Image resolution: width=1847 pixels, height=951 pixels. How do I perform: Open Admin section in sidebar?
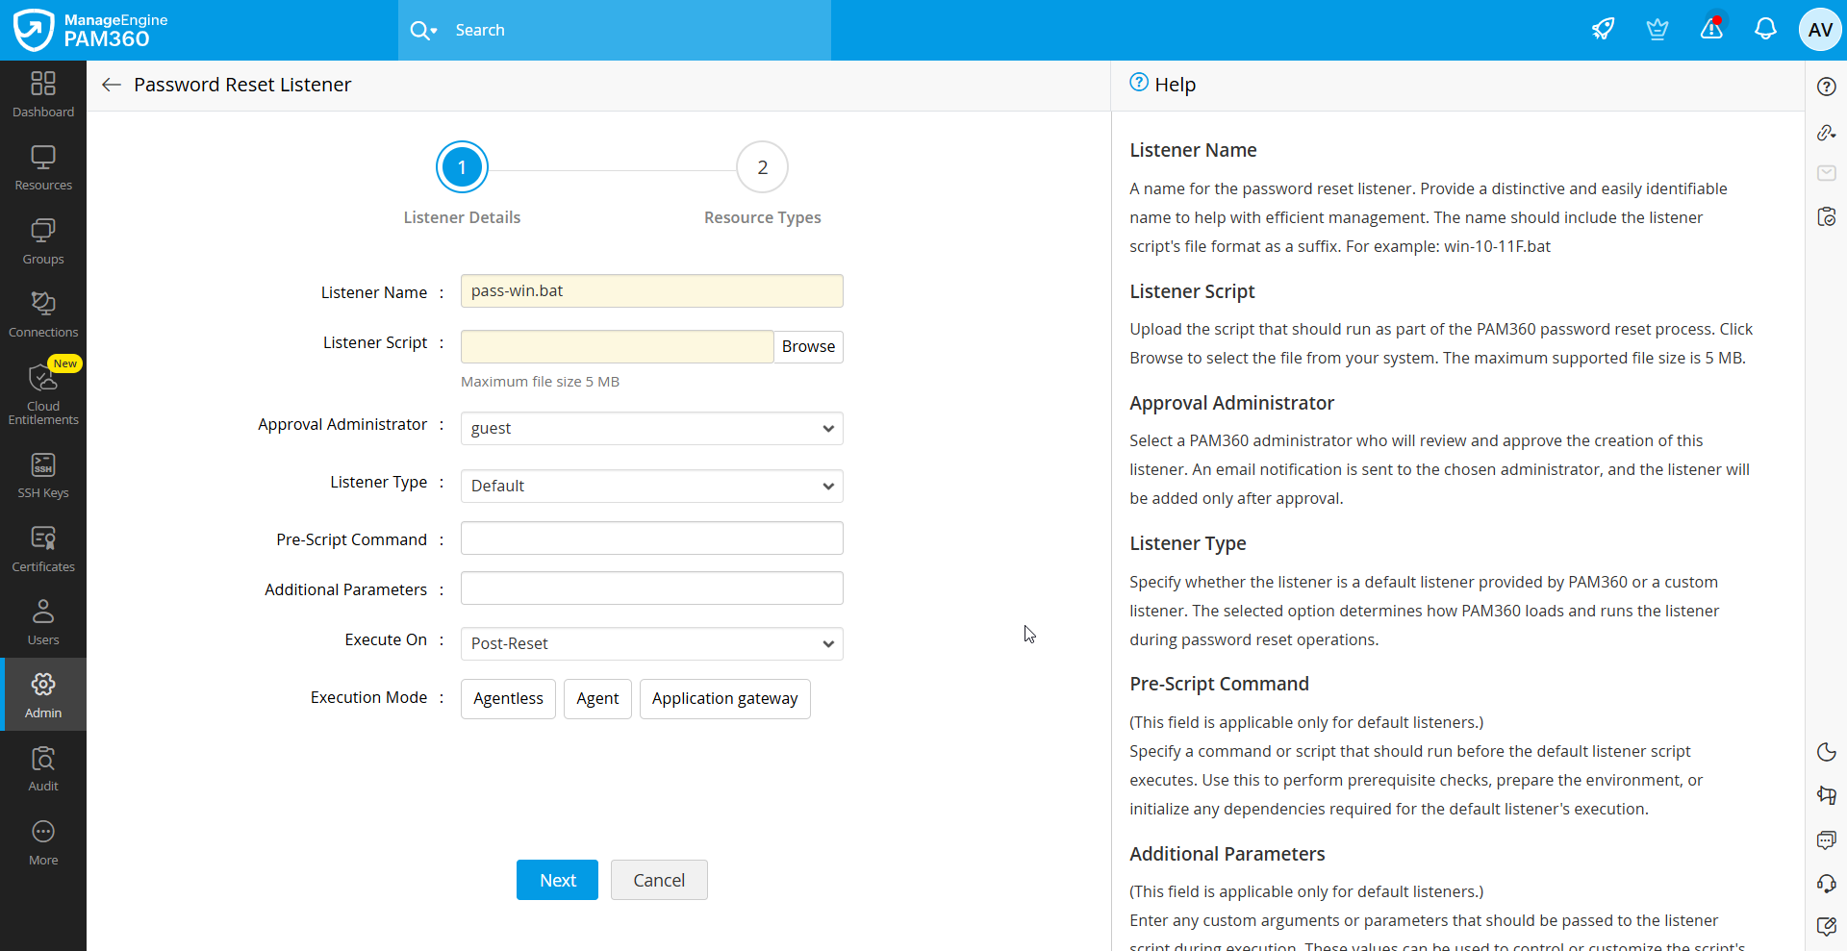[43, 694]
